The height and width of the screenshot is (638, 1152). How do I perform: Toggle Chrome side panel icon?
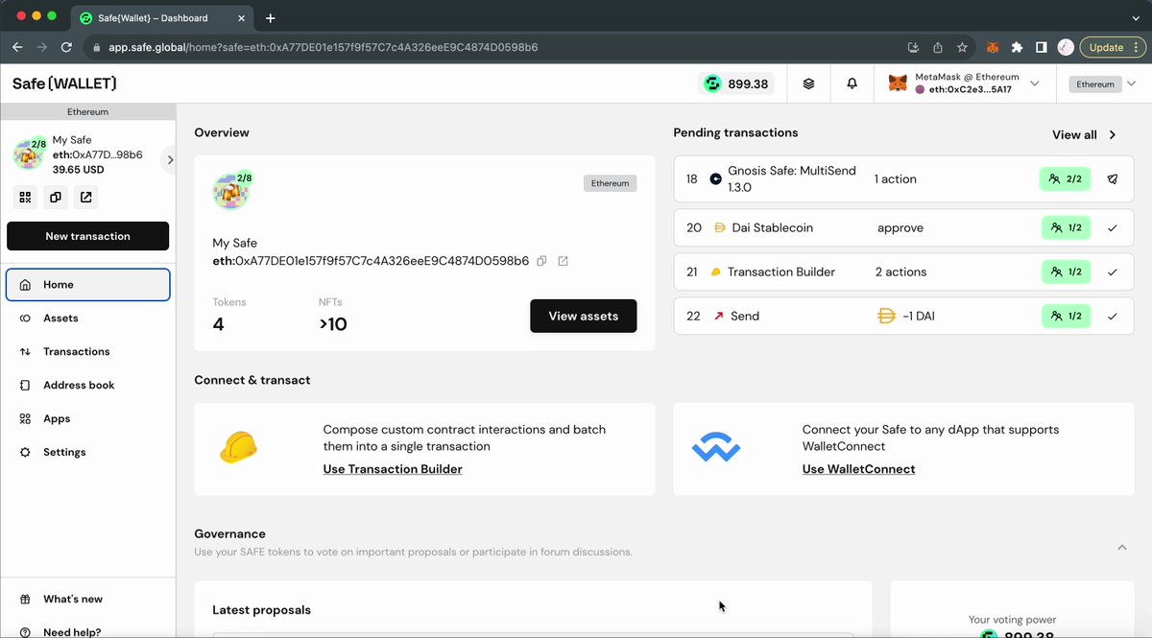[x=1041, y=47]
